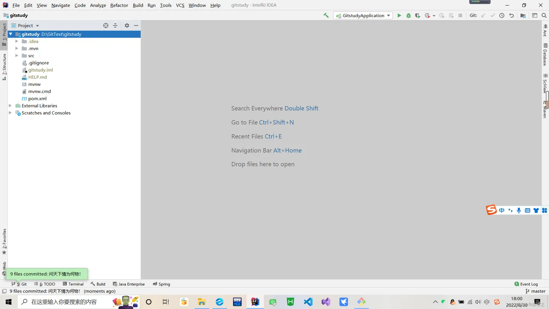Click the Build Project hammer icon

[x=326, y=15]
